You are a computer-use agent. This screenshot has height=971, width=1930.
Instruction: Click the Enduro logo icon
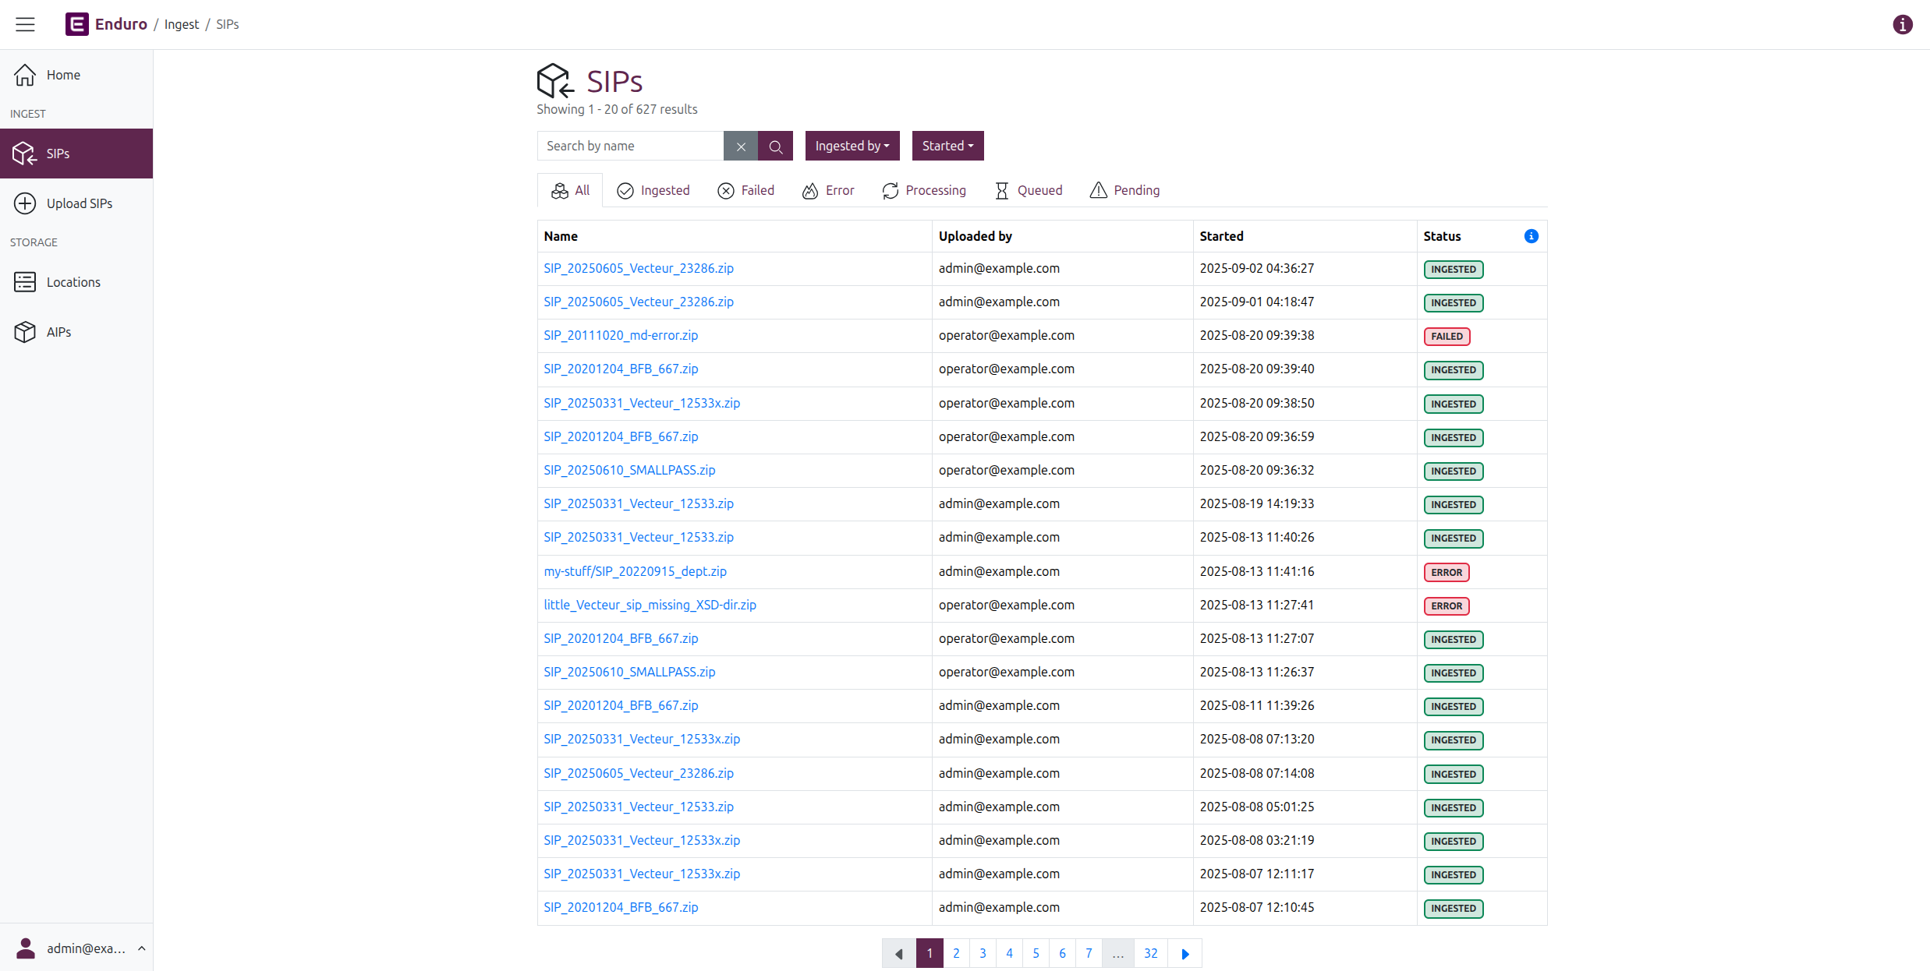(x=76, y=24)
